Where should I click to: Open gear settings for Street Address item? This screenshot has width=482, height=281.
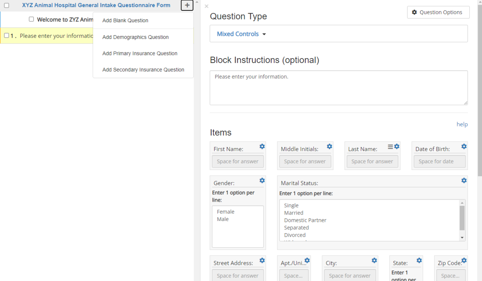(262, 261)
